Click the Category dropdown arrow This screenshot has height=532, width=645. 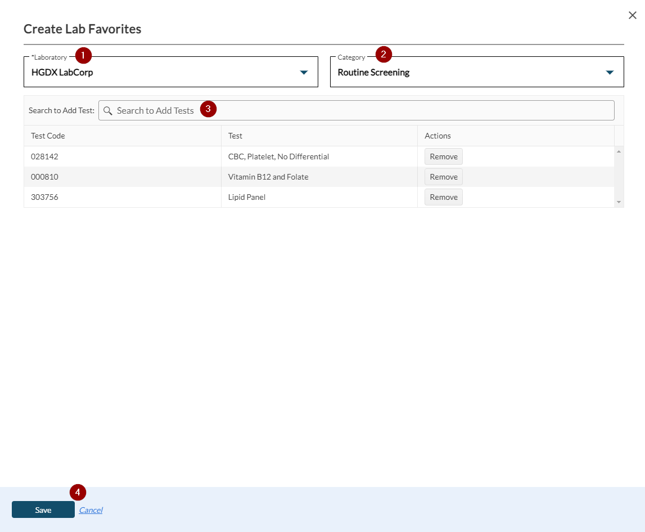coord(610,73)
